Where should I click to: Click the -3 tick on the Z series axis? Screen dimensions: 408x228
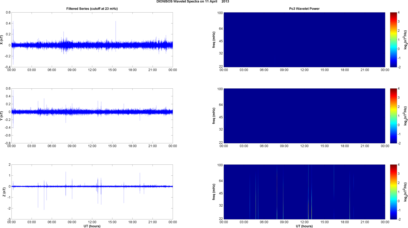[x=9, y=219]
